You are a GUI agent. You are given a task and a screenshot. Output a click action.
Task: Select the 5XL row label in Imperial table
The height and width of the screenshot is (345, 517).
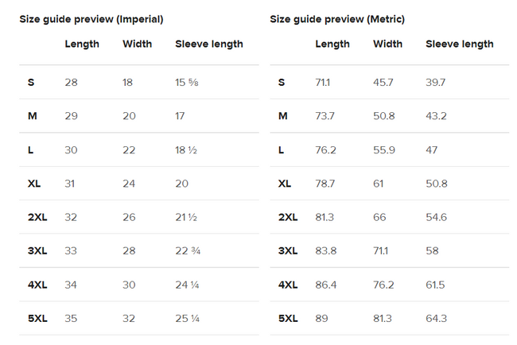point(37,319)
